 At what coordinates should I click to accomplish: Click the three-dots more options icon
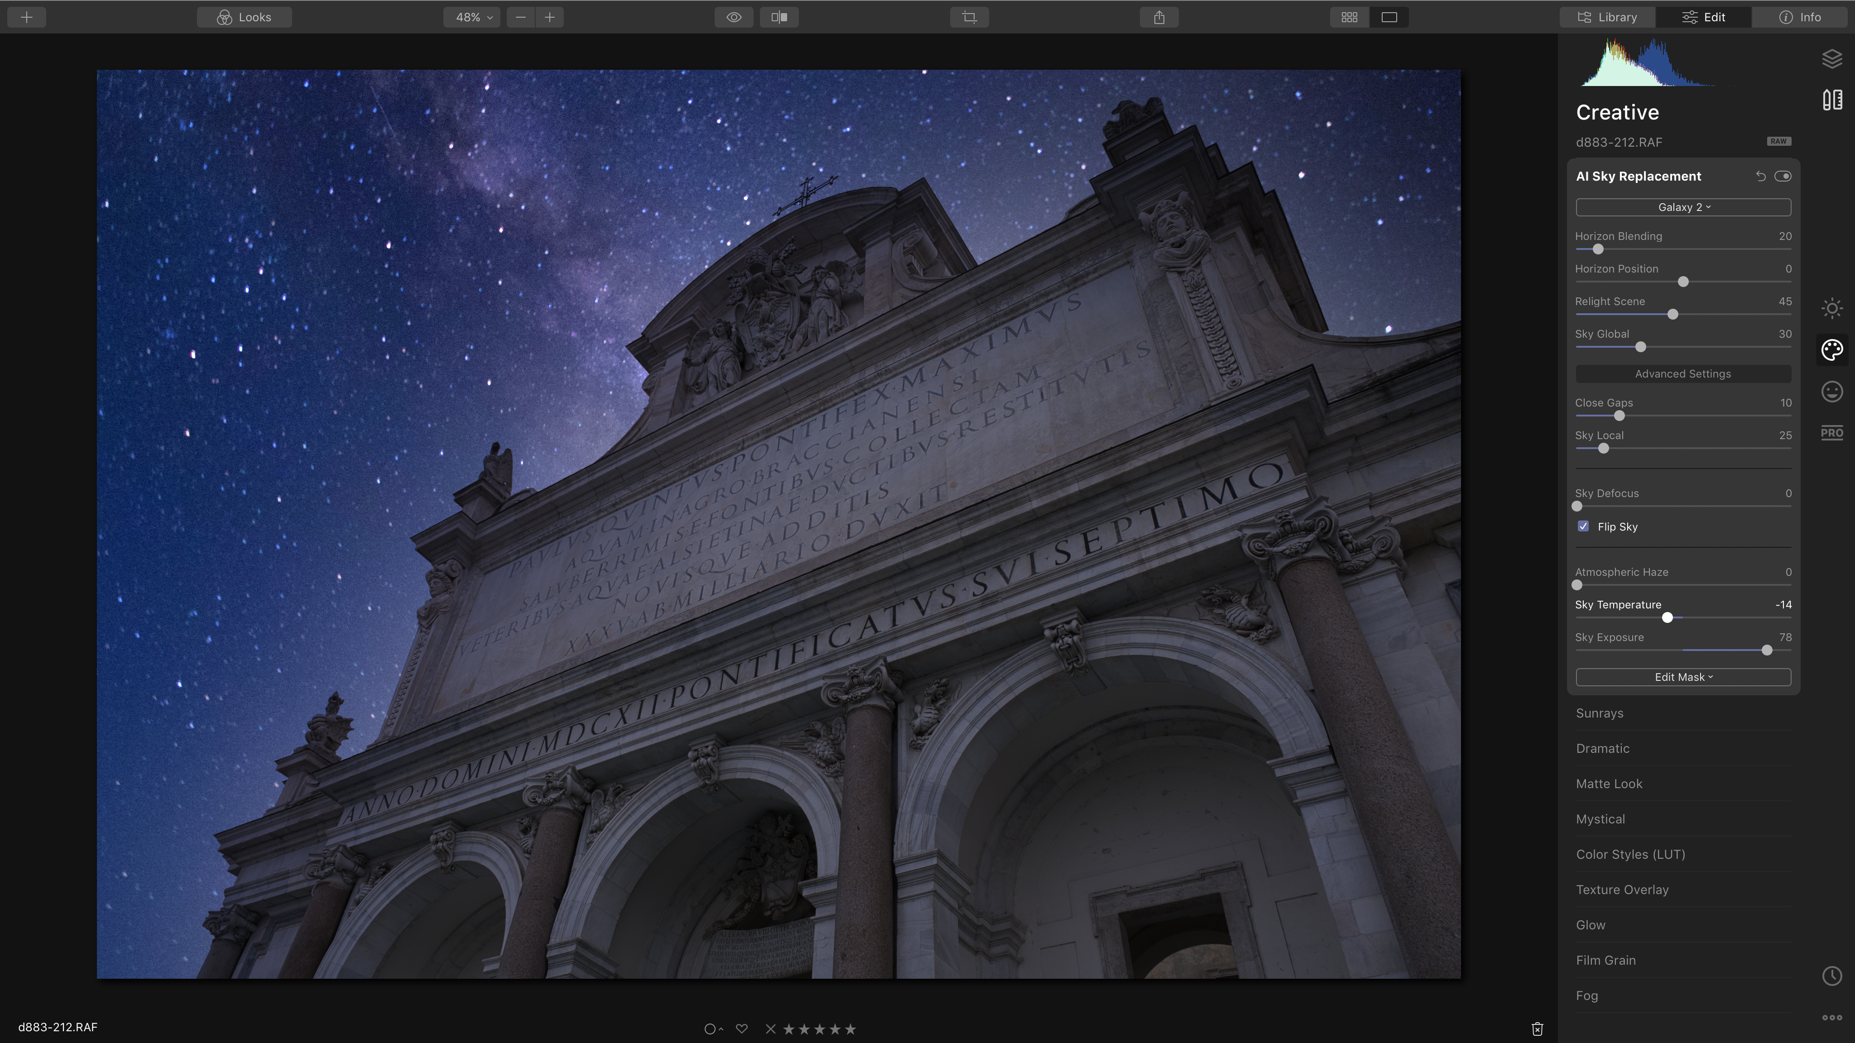pos(1832,1018)
